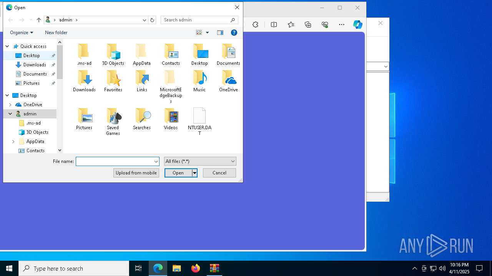This screenshot has width=492, height=276.
Task: Select Pictures under Quick access
Action: pos(32,83)
